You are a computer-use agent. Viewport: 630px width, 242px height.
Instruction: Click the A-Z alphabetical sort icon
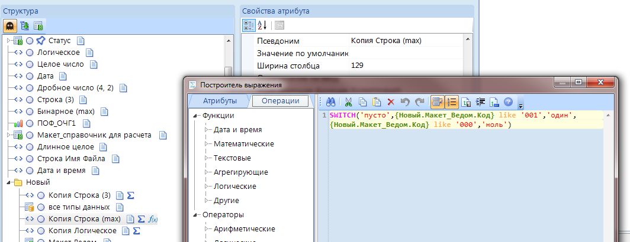point(262,25)
